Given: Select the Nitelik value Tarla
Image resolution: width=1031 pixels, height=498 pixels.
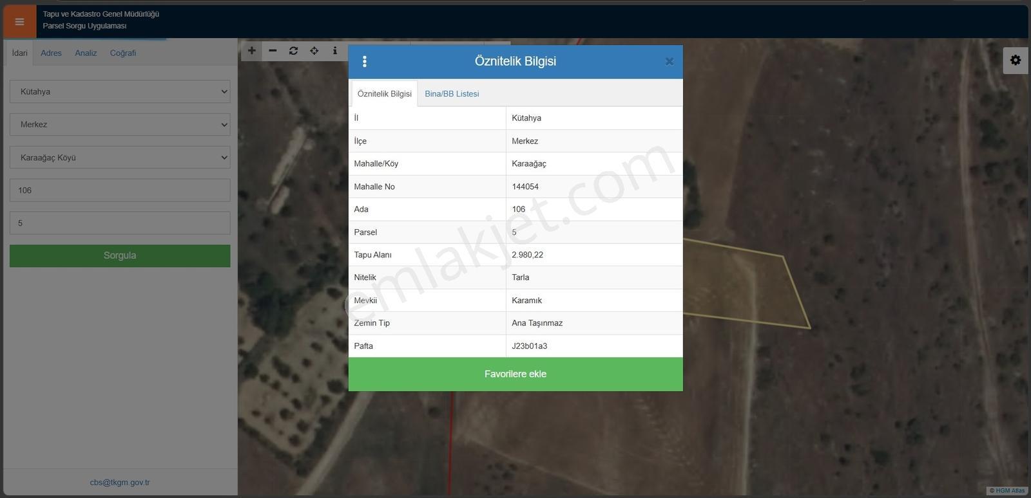Looking at the screenshot, I should [x=521, y=277].
